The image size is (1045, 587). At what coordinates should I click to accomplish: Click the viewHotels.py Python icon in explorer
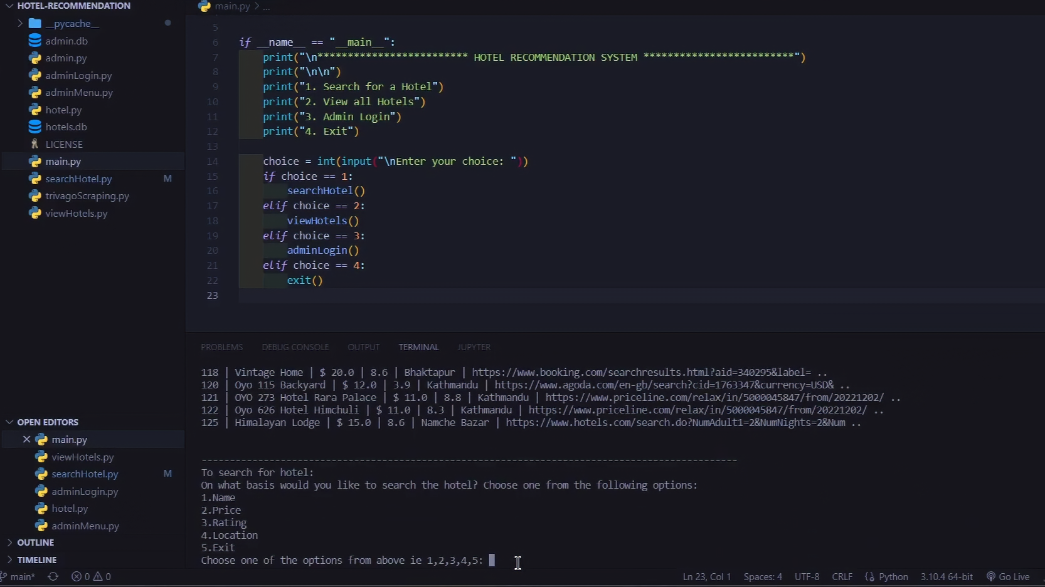(35, 213)
